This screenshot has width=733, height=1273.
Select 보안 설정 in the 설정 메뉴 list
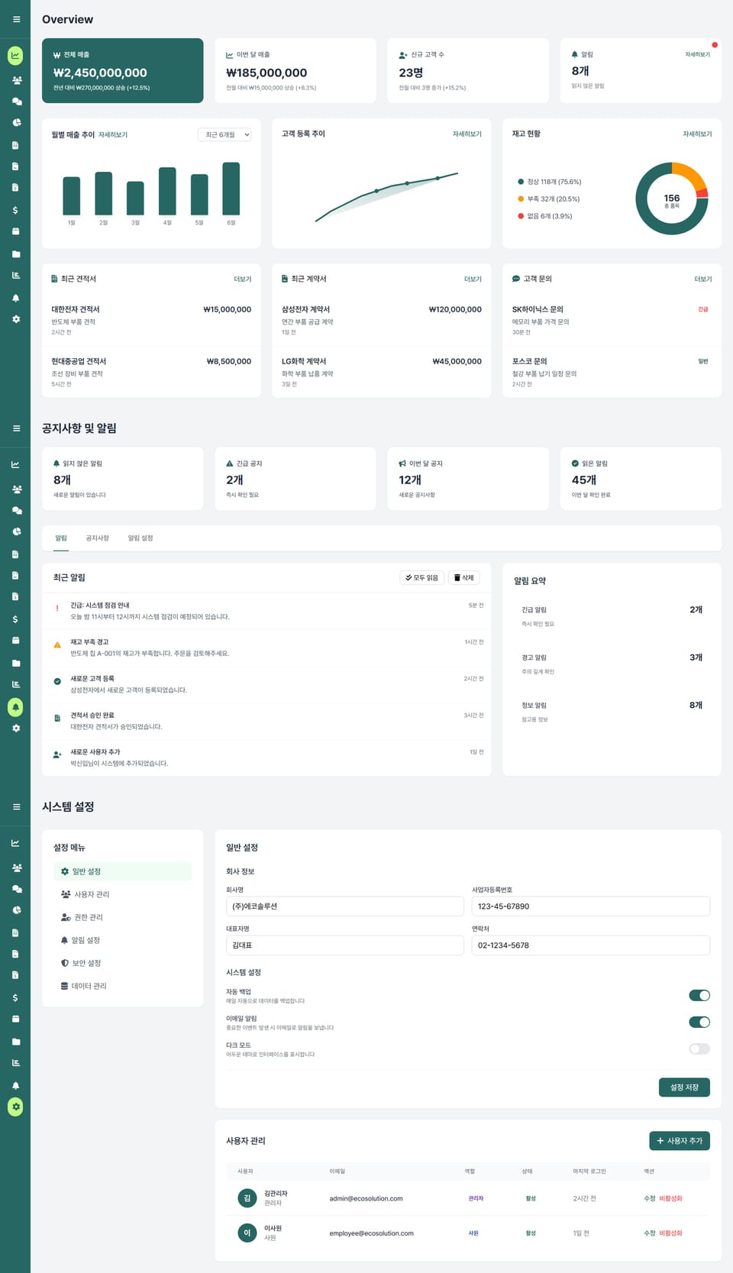[86, 963]
